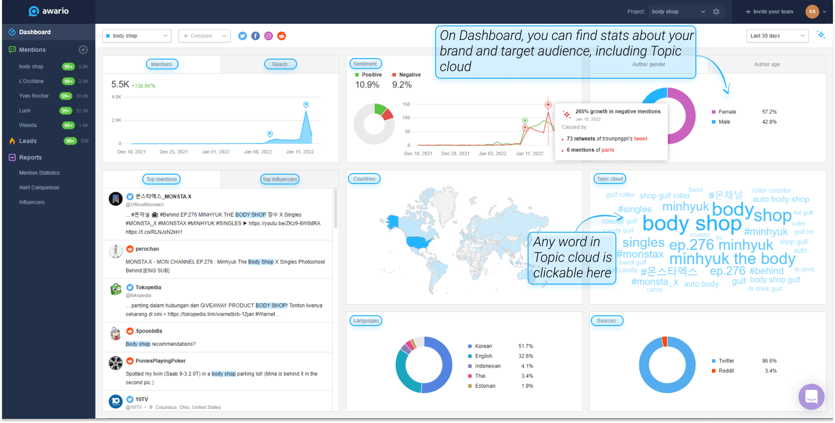Expand the account menu chevron

click(824, 11)
